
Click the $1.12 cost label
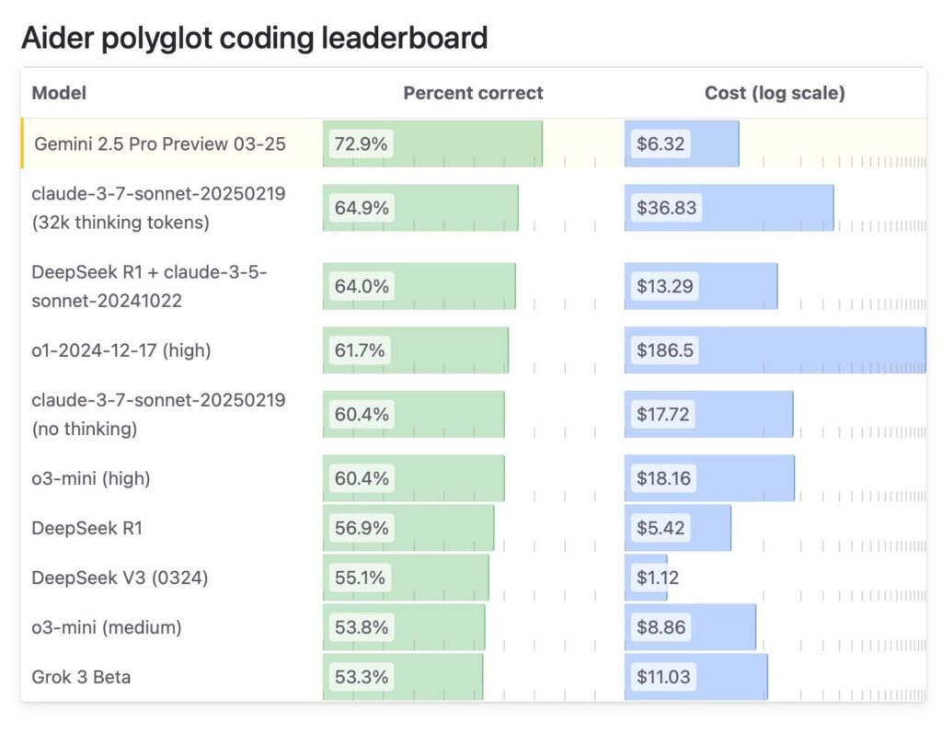tap(657, 578)
